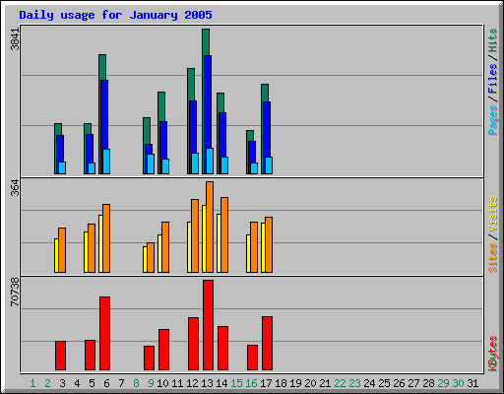
Task: Click day 10 on the date axis
Action: [x=162, y=383]
